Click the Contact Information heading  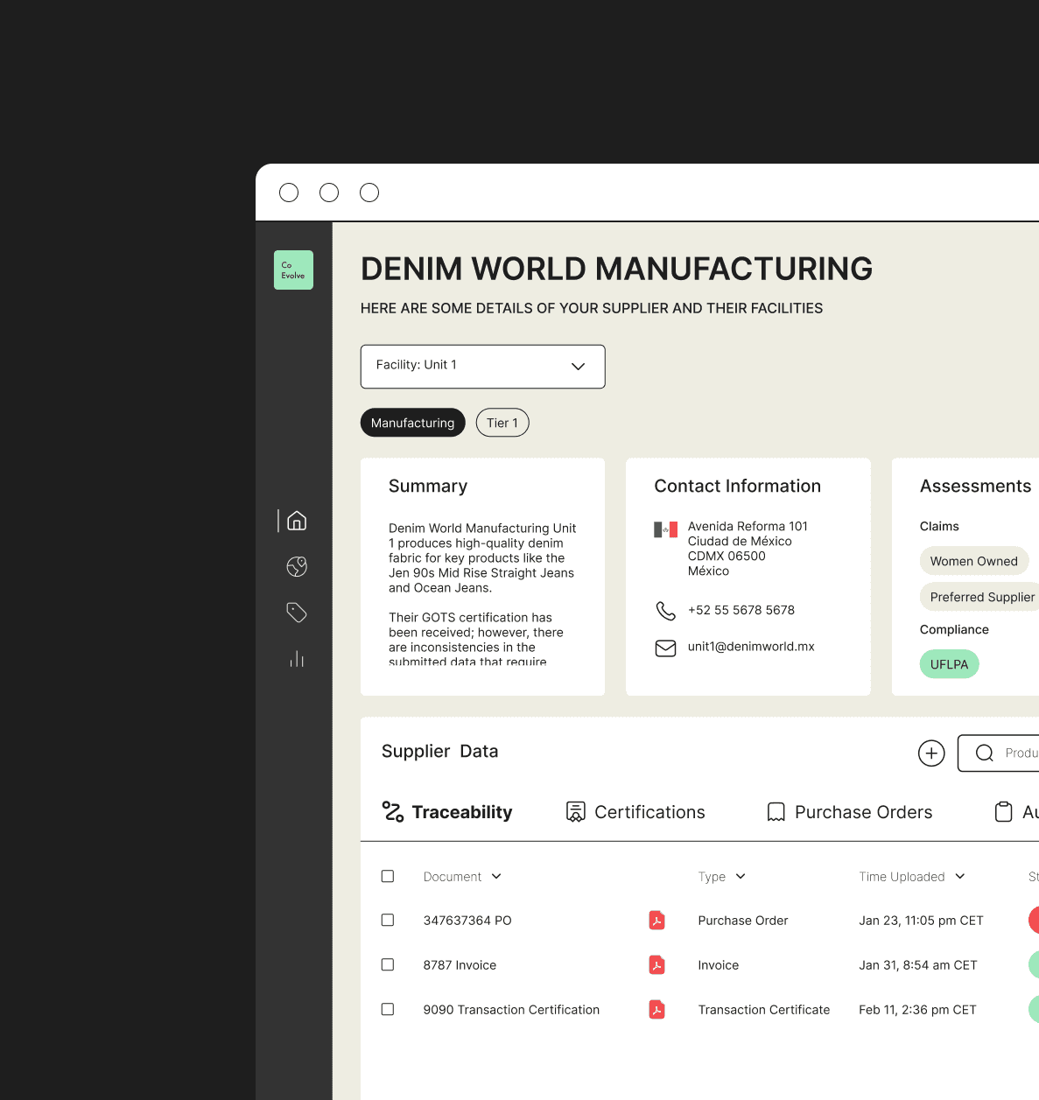click(x=737, y=486)
